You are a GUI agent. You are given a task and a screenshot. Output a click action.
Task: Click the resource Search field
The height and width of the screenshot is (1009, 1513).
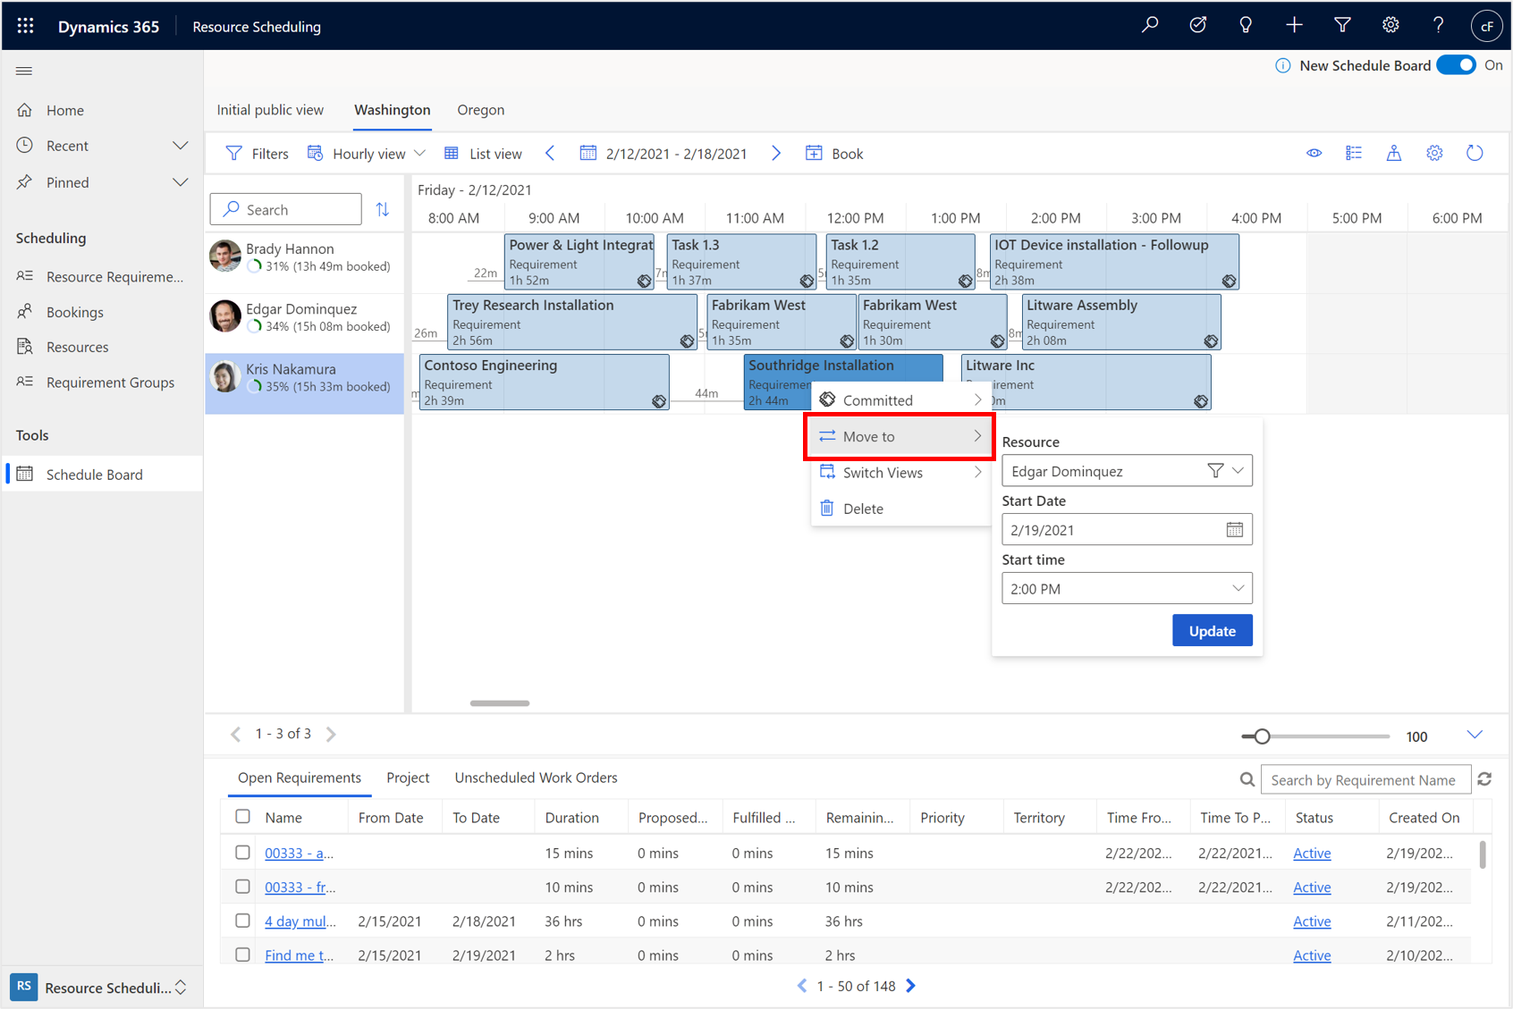pyautogui.click(x=286, y=209)
